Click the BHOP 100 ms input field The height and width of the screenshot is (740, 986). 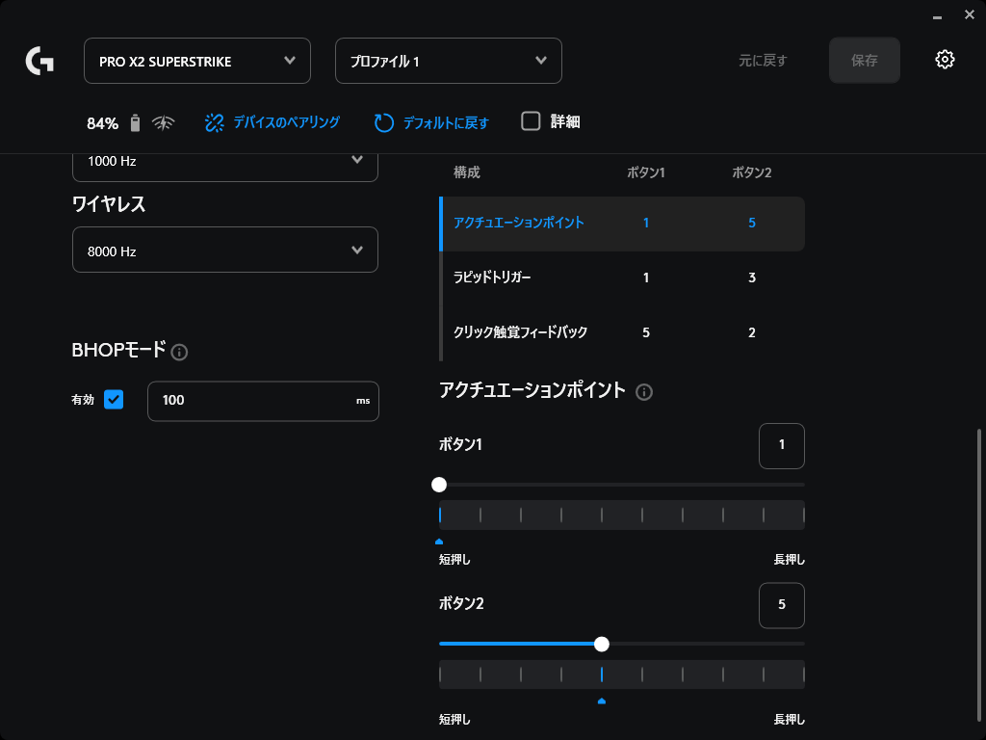pos(250,400)
